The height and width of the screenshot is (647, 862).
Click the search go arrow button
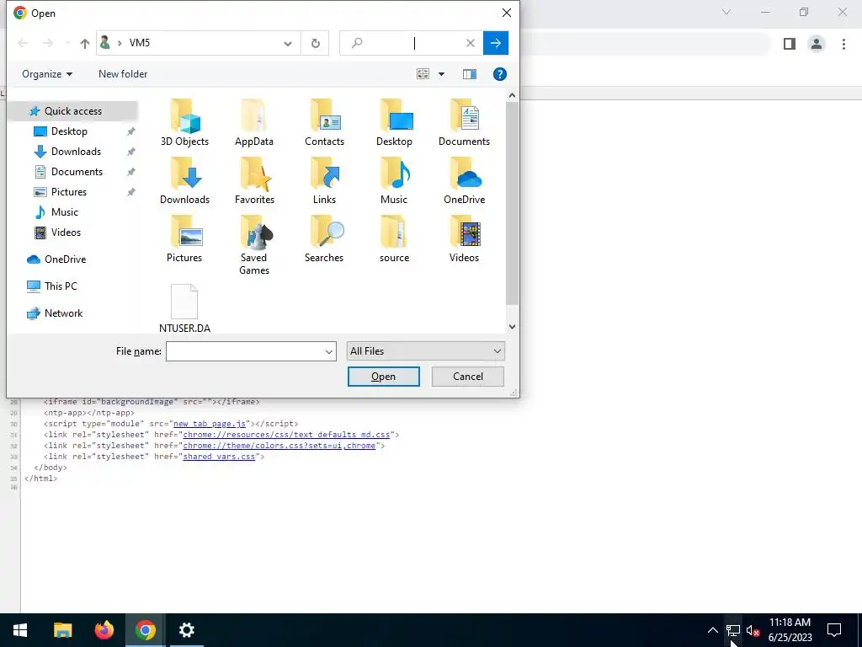click(495, 43)
